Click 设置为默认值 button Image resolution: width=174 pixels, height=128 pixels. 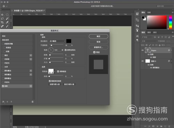coord(55,84)
